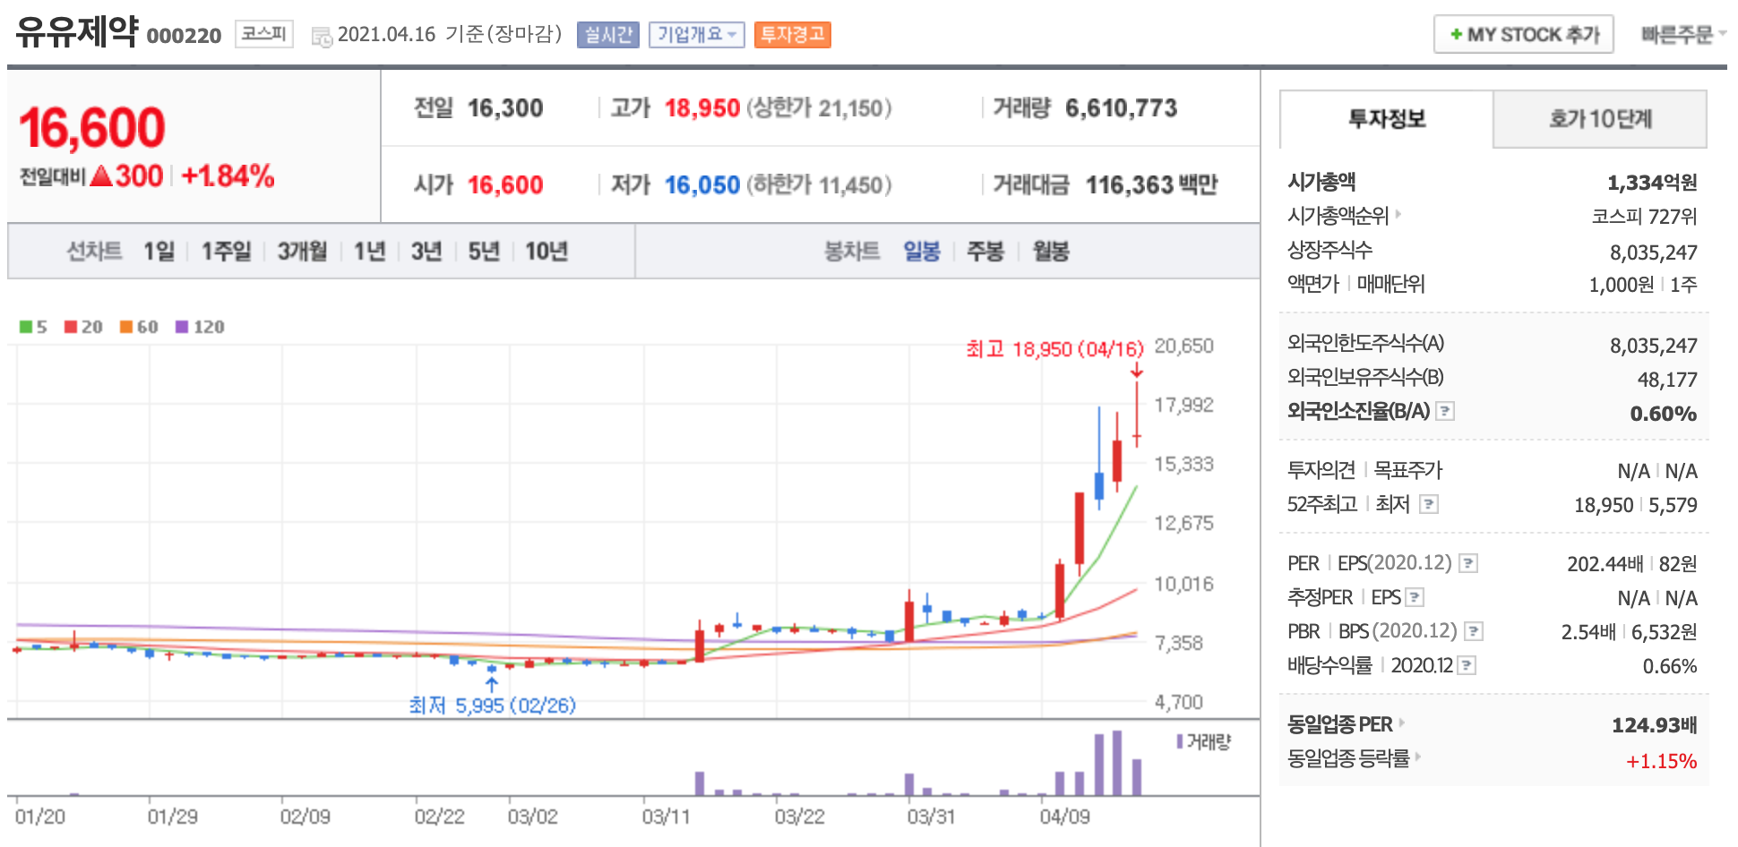The image size is (1738, 847).
Task: Expand the 동일업종 PER arrow link
Action: pyautogui.click(x=1401, y=723)
